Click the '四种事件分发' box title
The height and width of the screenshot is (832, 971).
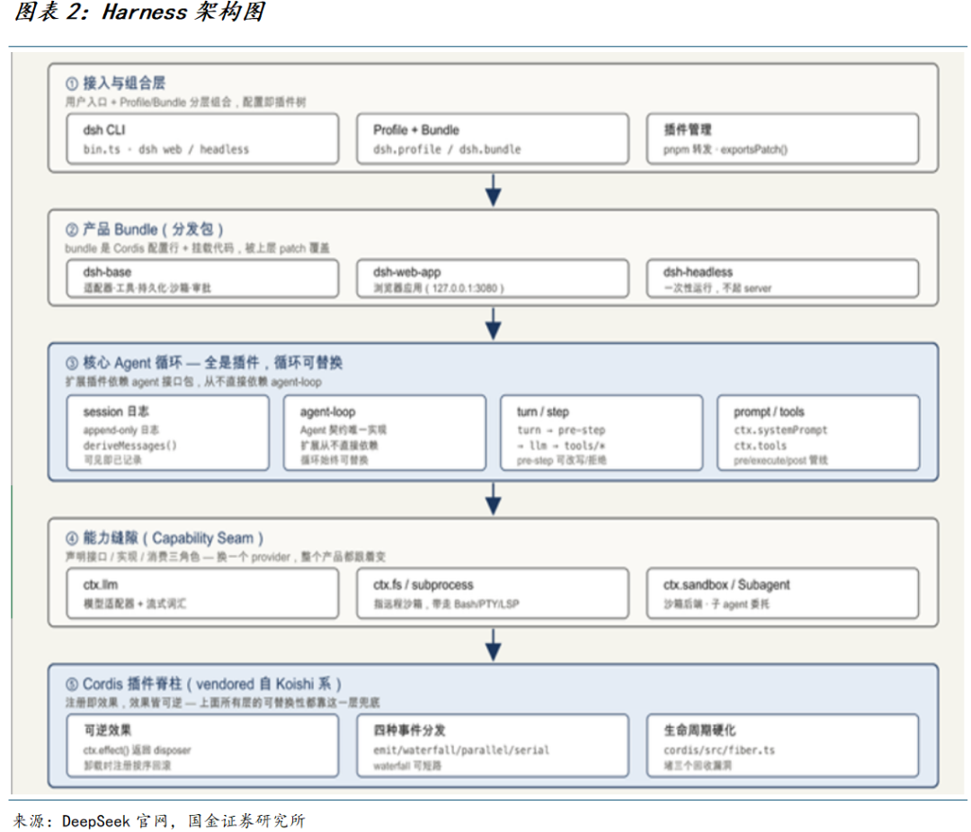coord(409,730)
